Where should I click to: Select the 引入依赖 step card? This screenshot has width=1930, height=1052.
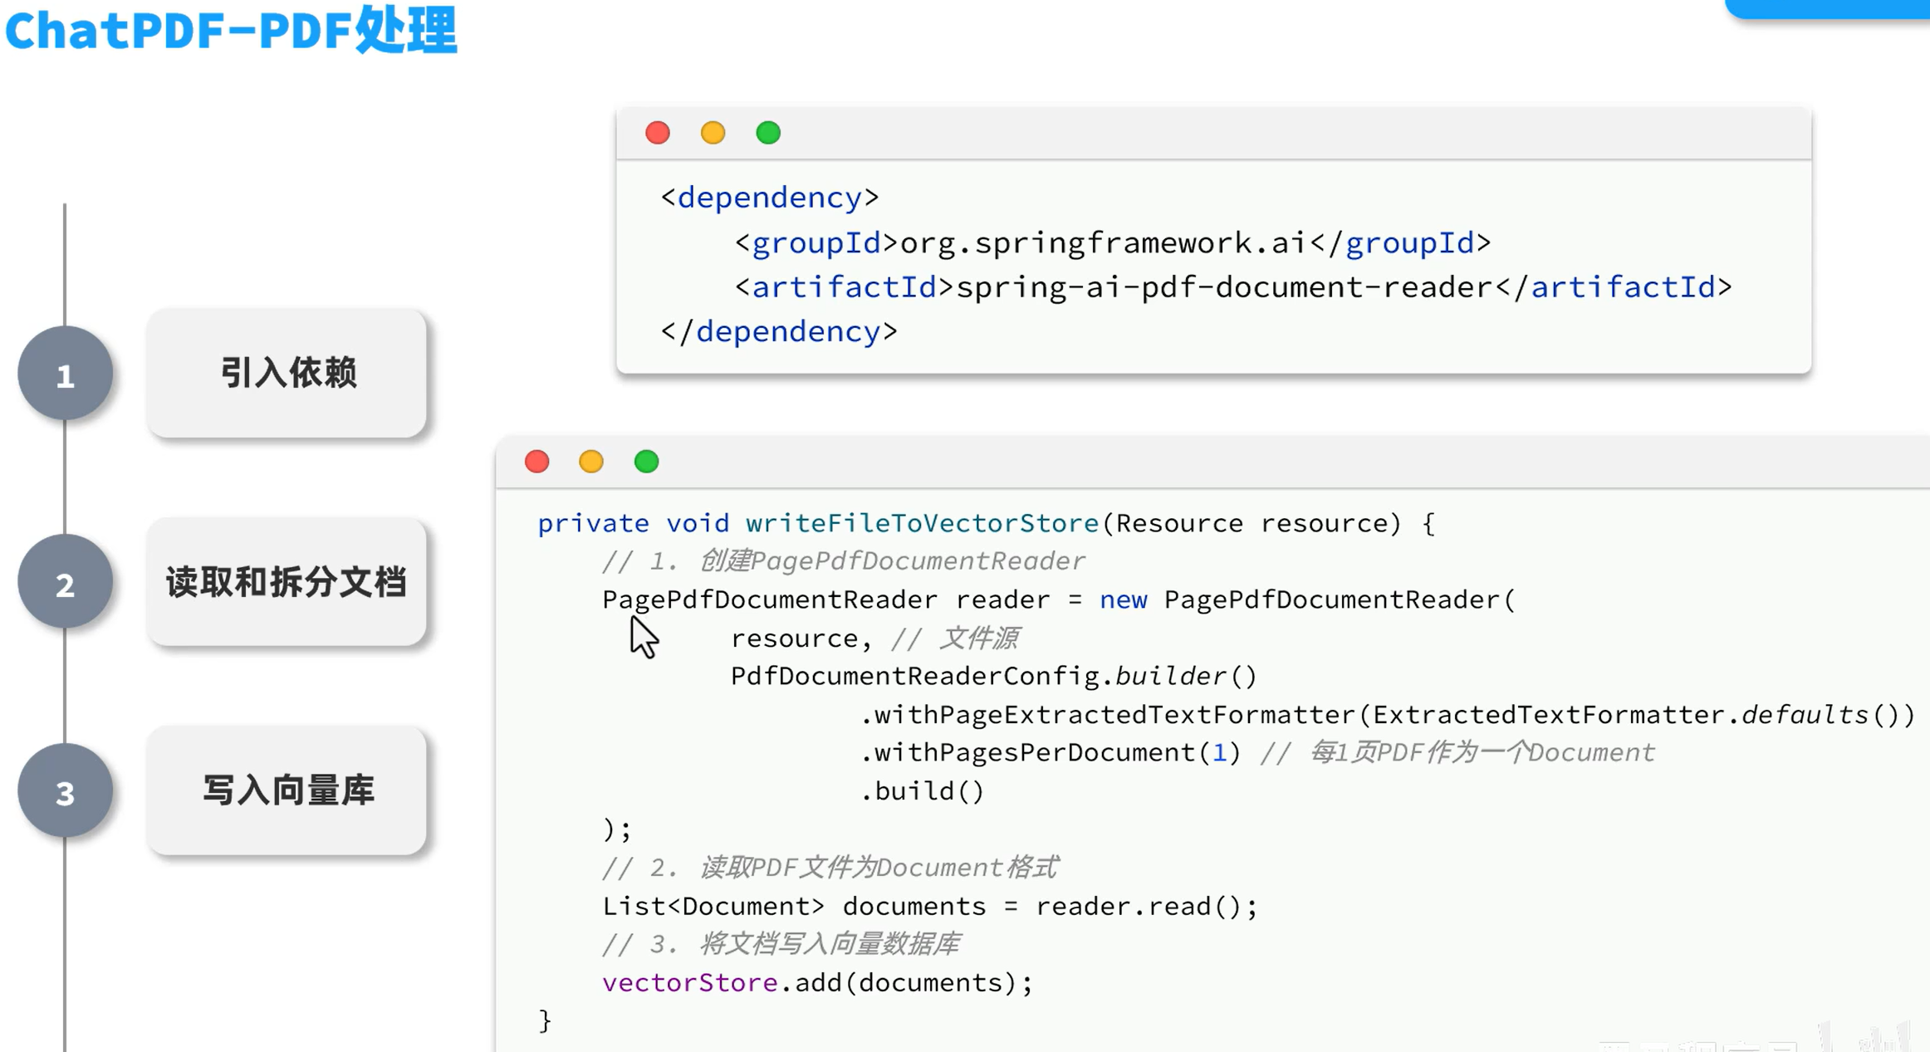pyautogui.click(x=287, y=373)
